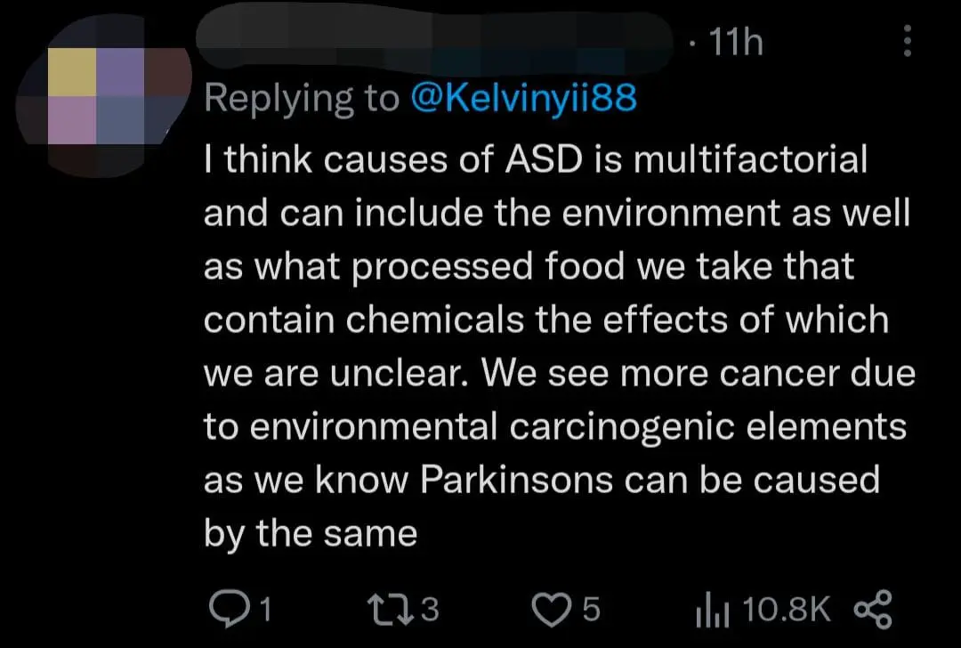Click the retweet count number 3
Image resolution: width=961 pixels, height=648 pixels.
point(428,610)
